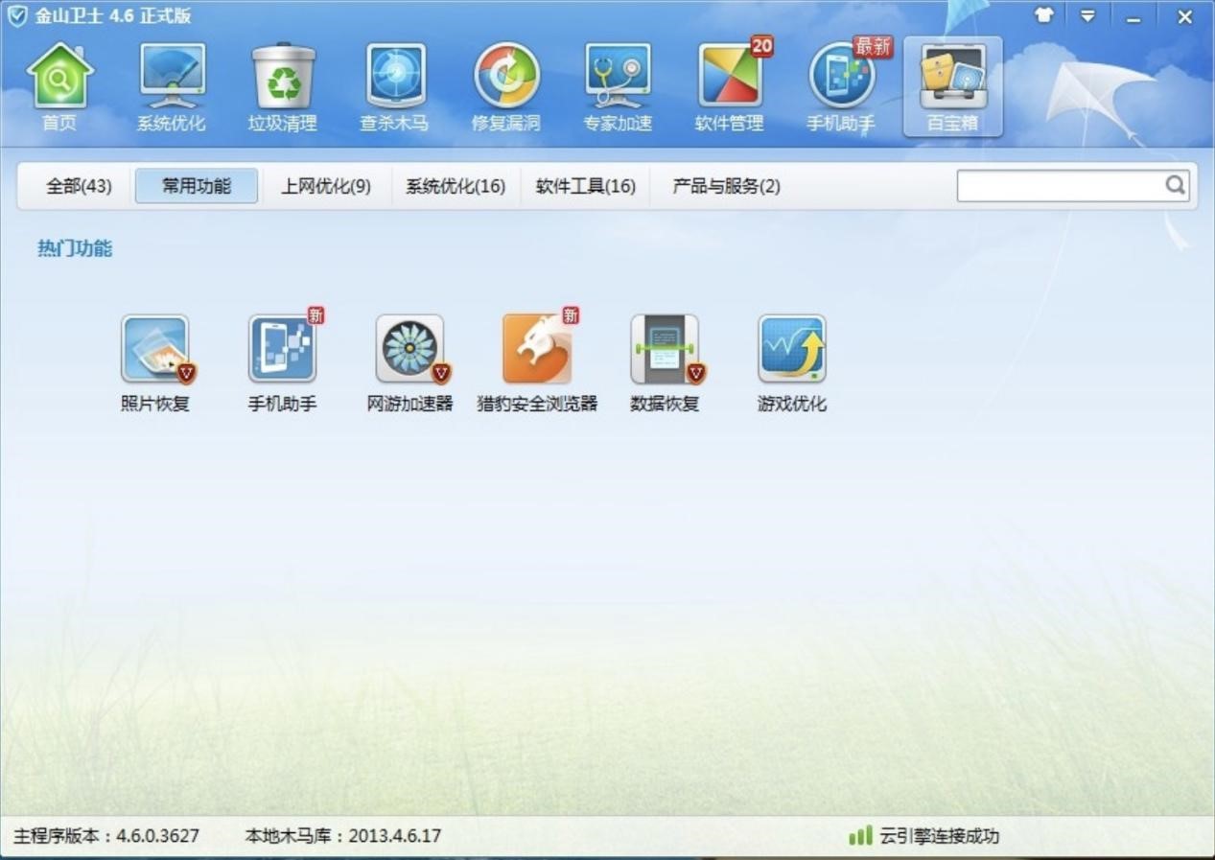Select the 百宝箱 toolbox icon

(952, 86)
